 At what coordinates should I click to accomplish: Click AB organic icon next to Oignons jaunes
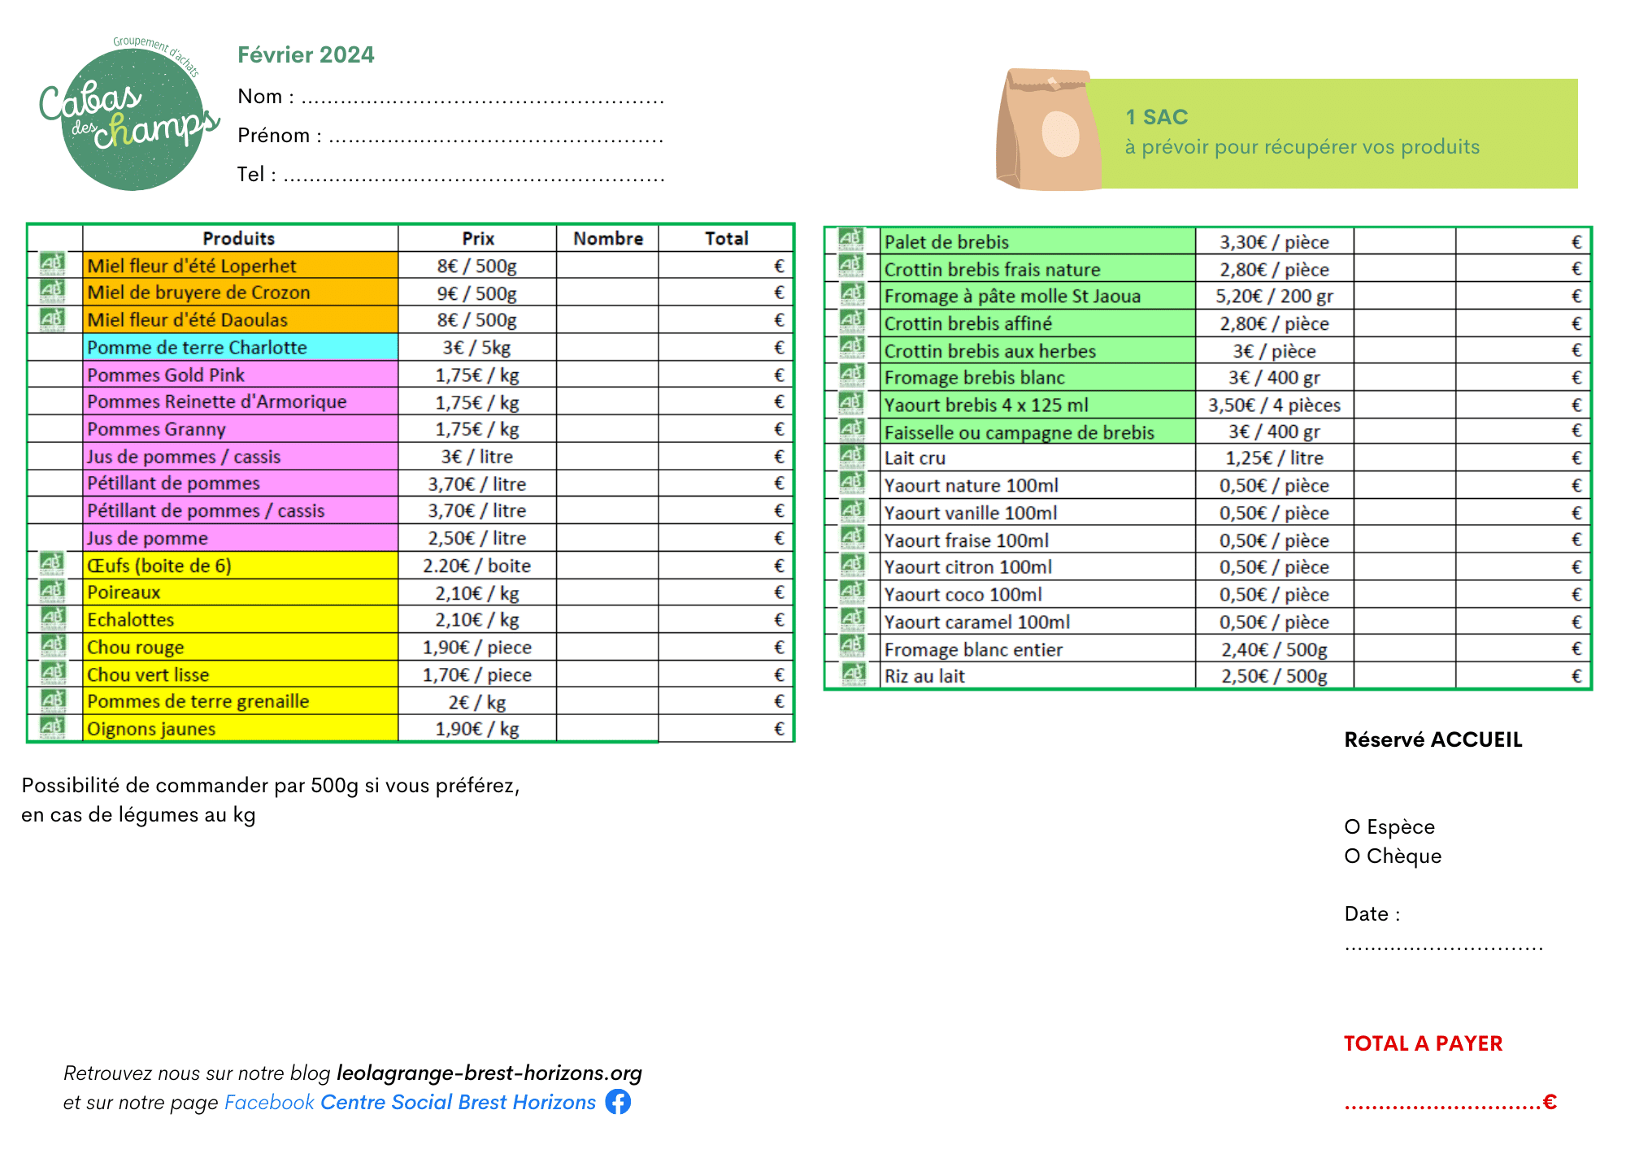tap(53, 727)
